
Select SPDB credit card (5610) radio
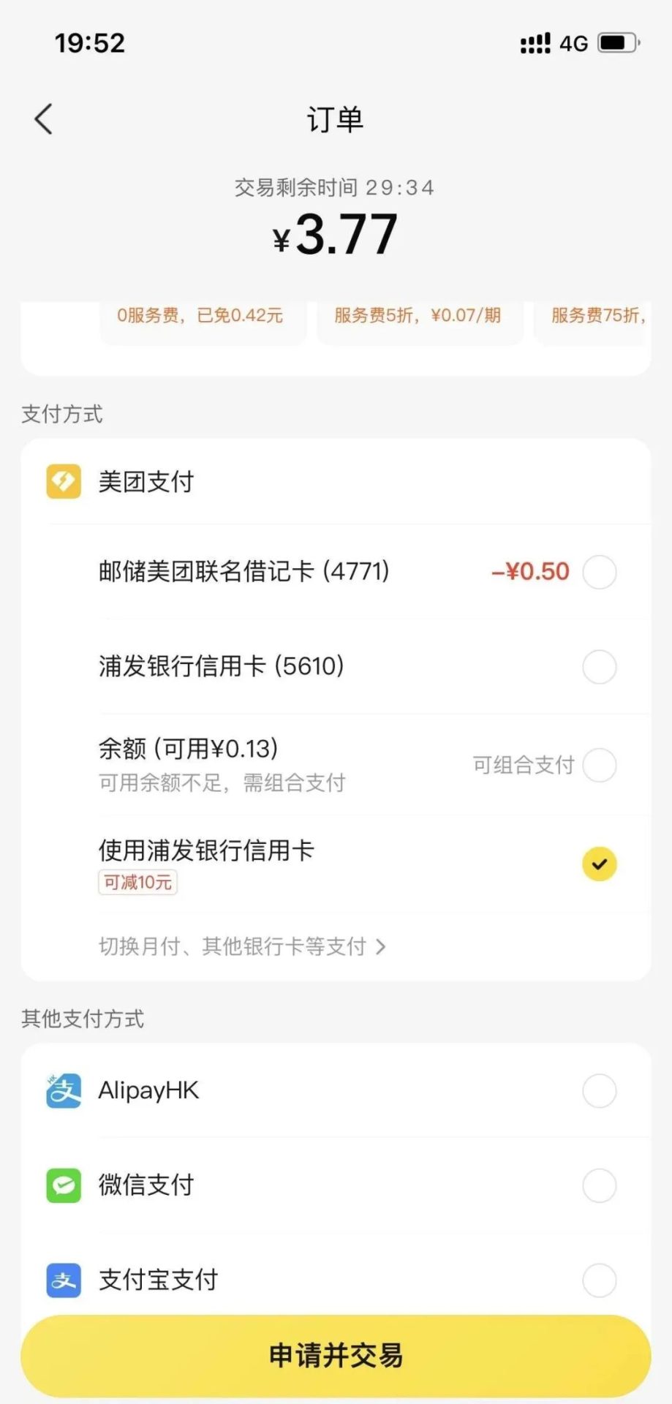(600, 667)
